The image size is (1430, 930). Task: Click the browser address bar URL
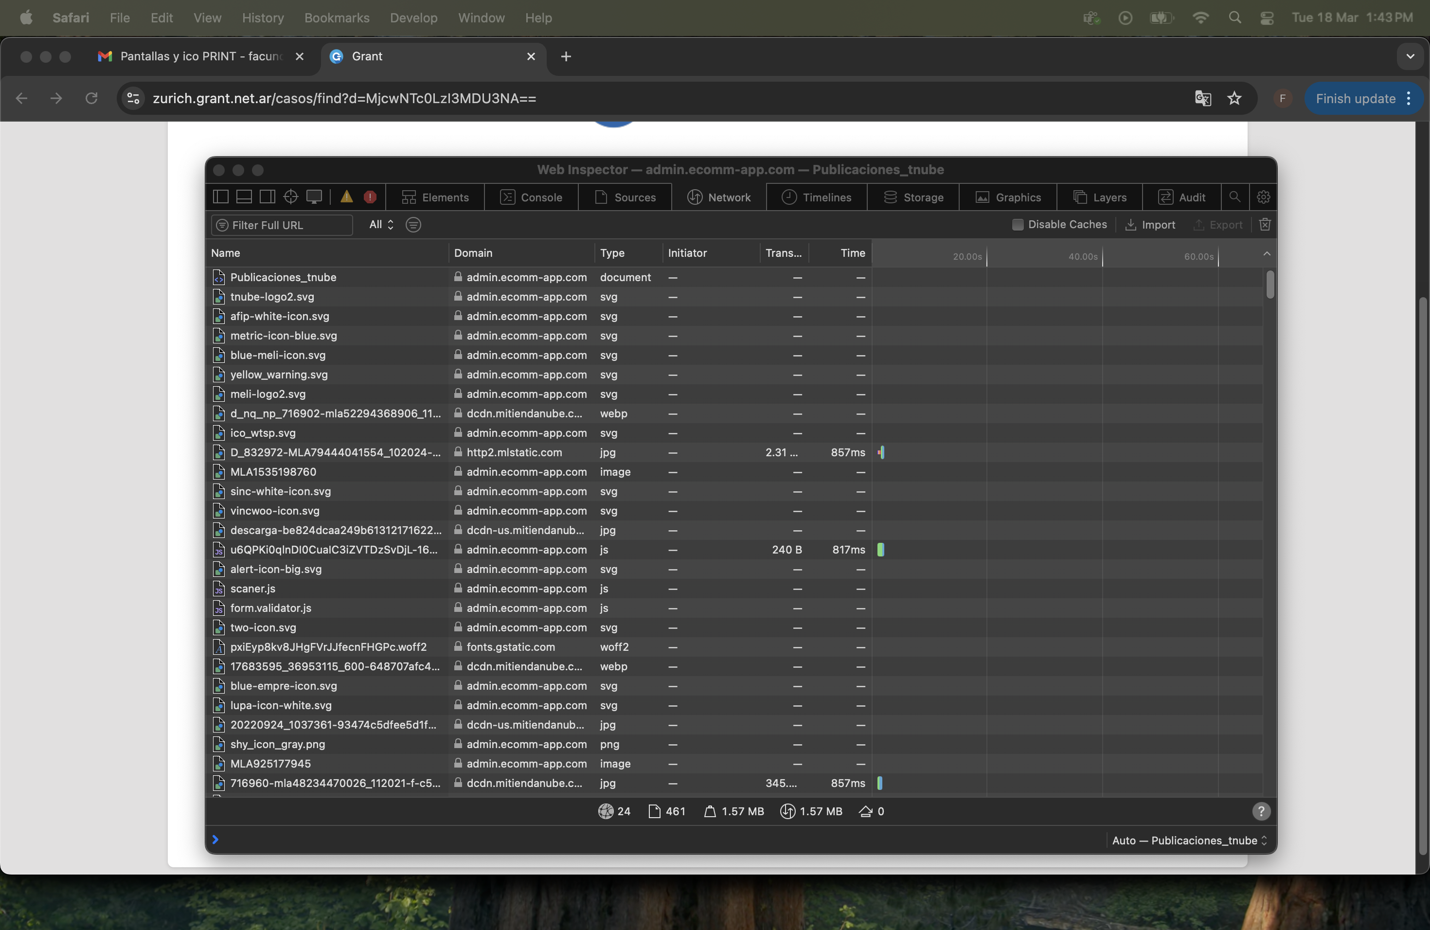(x=344, y=98)
